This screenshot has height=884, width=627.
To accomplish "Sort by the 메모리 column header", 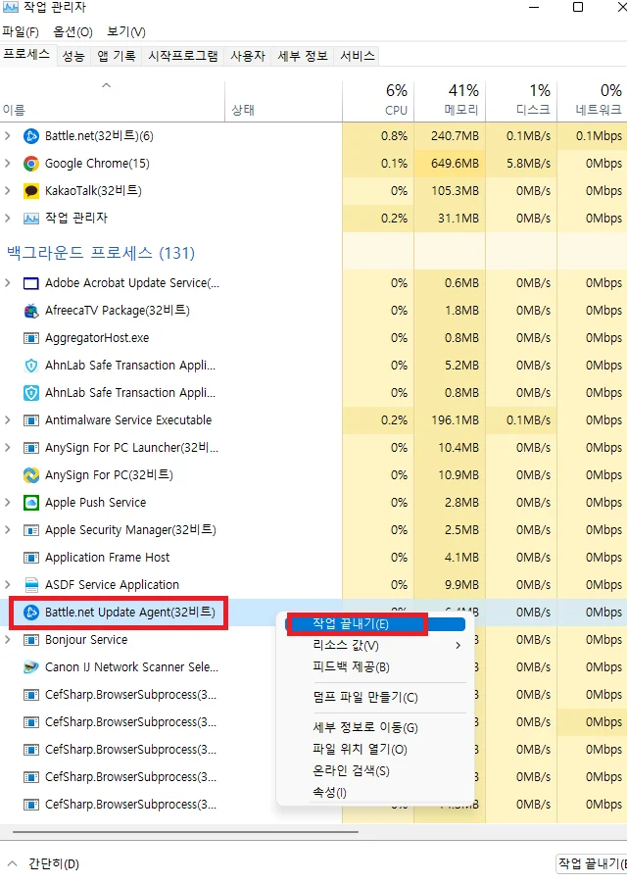I will pyautogui.click(x=450, y=100).
